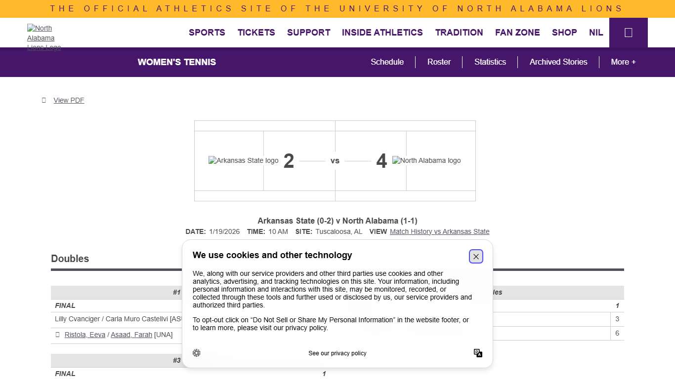
Task: Open the Inside Athletics dropdown
Action: [x=382, y=33]
